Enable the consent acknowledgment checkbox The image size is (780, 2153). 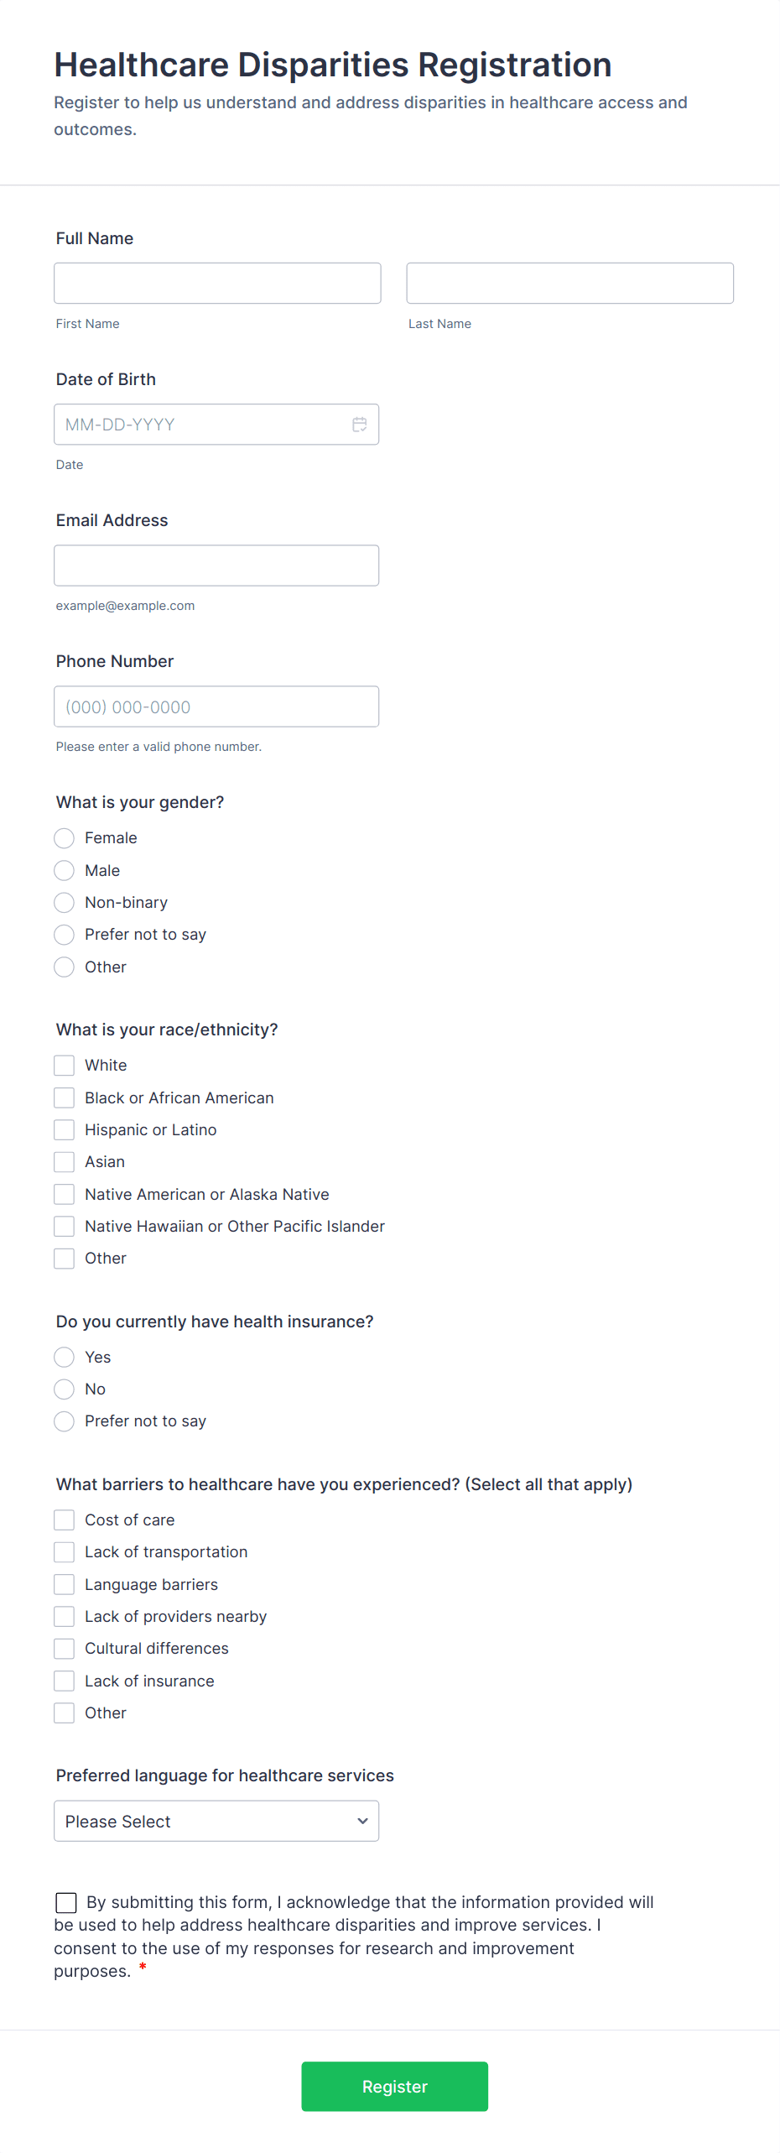point(66,1902)
